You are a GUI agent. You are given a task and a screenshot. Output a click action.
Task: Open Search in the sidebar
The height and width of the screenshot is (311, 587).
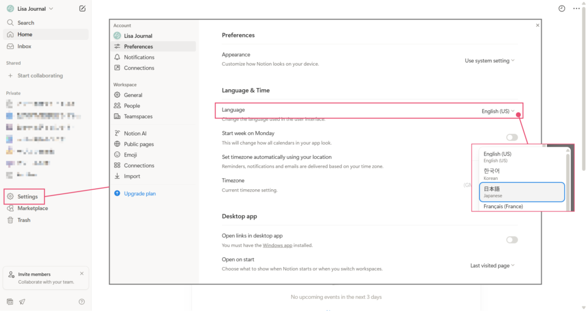tap(46, 23)
